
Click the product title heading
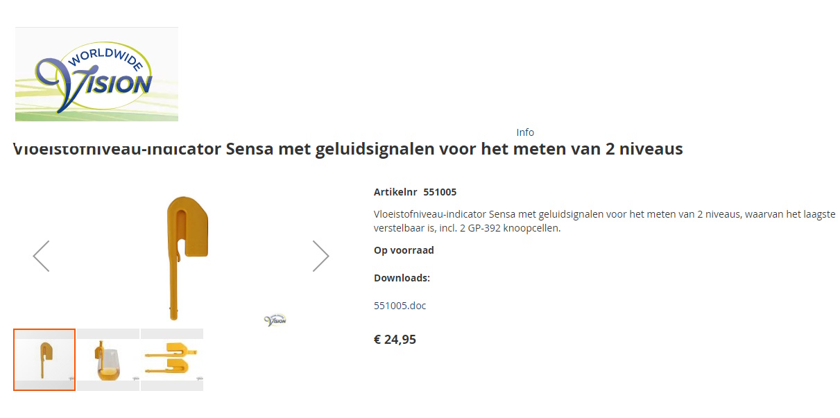[347, 148]
